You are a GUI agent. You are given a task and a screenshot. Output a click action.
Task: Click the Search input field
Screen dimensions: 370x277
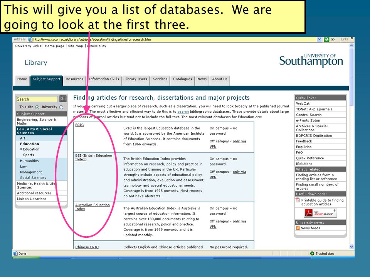[x=37, y=99]
